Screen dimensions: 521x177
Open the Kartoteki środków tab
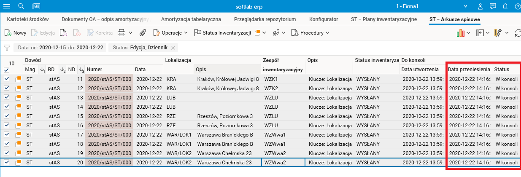tap(28, 19)
